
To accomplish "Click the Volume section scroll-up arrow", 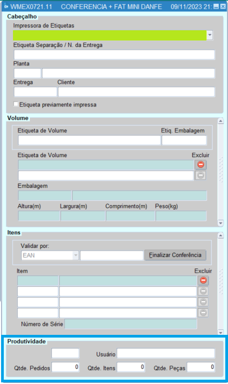I will click(x=220, y=121).
